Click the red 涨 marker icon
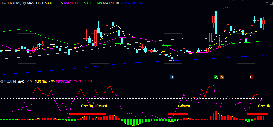 pyautogui.click(x=251, y=77)
